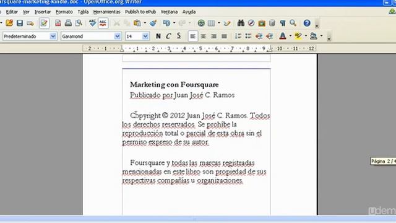The width and height of the screenshot is (396, 223).
Task: Save the document with the floppy icon
Action: click(x=20, y=23)
